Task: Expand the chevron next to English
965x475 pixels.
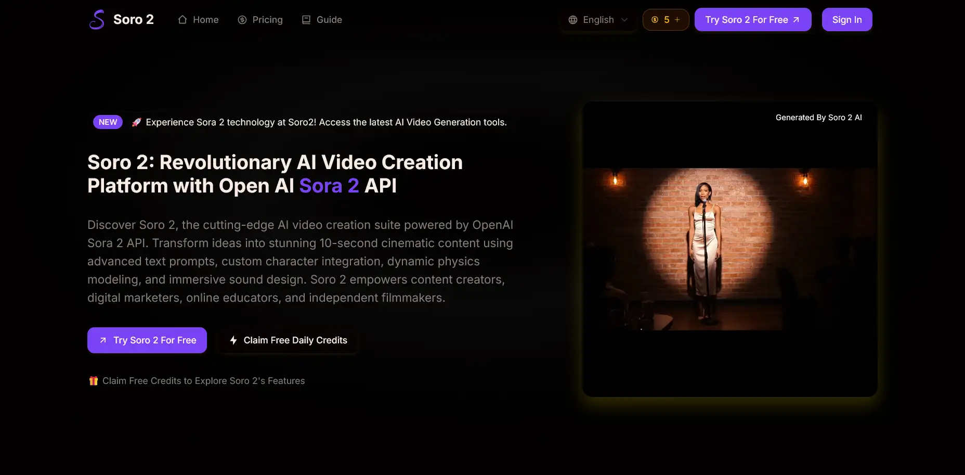Action: coord(624,20)
